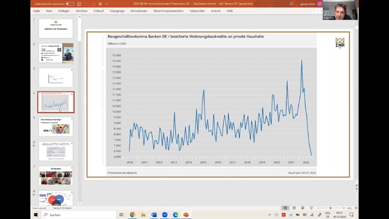Select slide 5 thumbnail with 999 text

click(56, 127)
